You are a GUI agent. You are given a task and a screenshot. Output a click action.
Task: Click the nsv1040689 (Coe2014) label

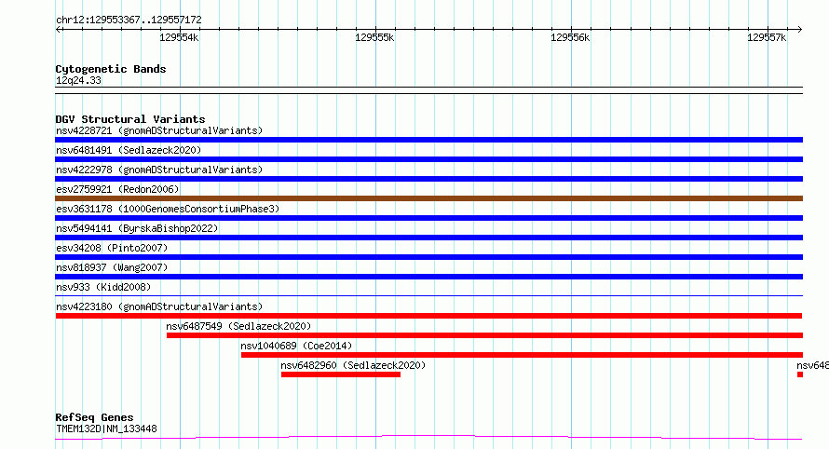coord(296,346)
